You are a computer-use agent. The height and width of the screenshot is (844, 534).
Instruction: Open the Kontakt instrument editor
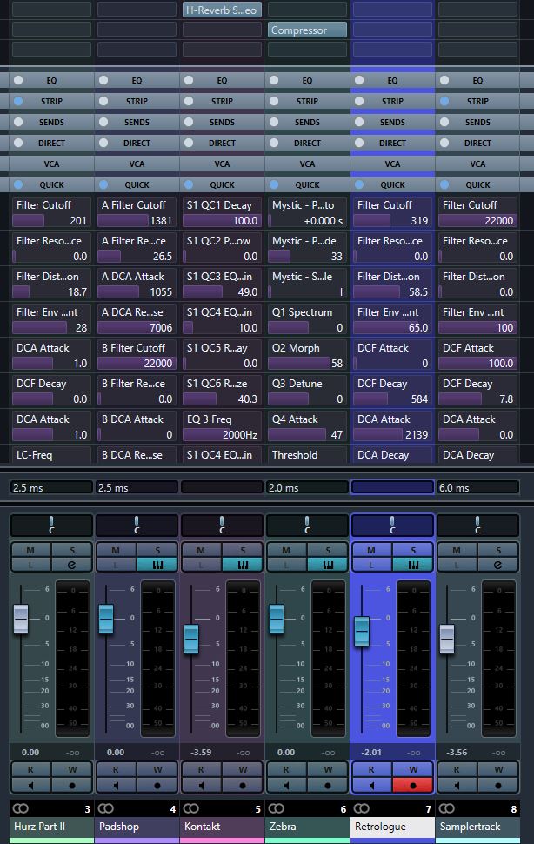[244, 565]
